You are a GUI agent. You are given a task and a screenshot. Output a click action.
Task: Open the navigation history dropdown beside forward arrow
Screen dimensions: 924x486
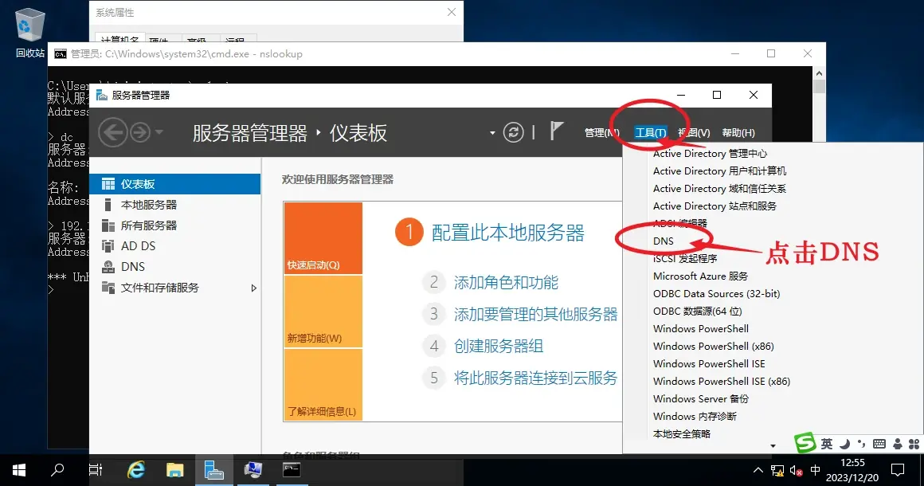click(x=159, y=132)
